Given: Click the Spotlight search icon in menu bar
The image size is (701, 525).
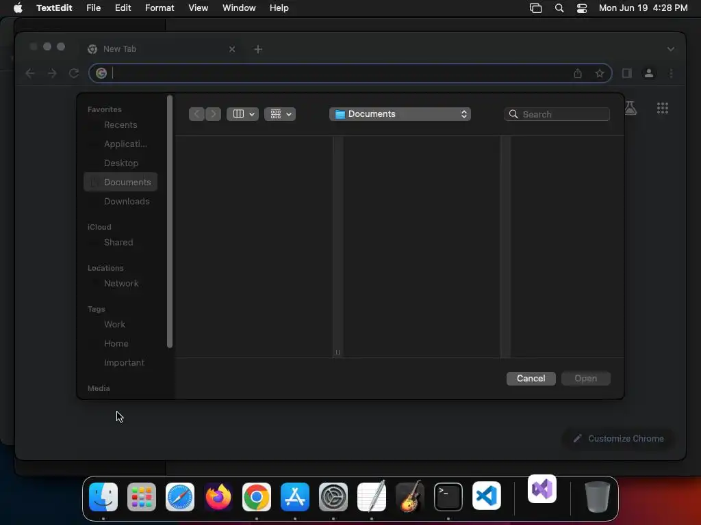Looking at the screenshot, I should (559, 8).
